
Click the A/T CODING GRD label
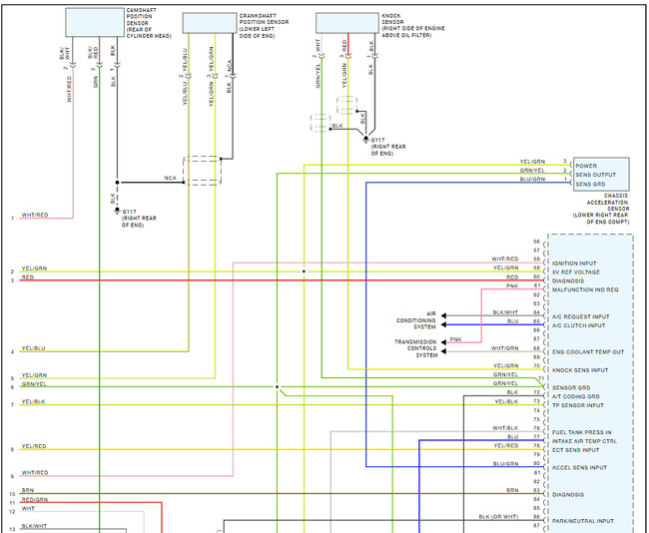[575, 396]
